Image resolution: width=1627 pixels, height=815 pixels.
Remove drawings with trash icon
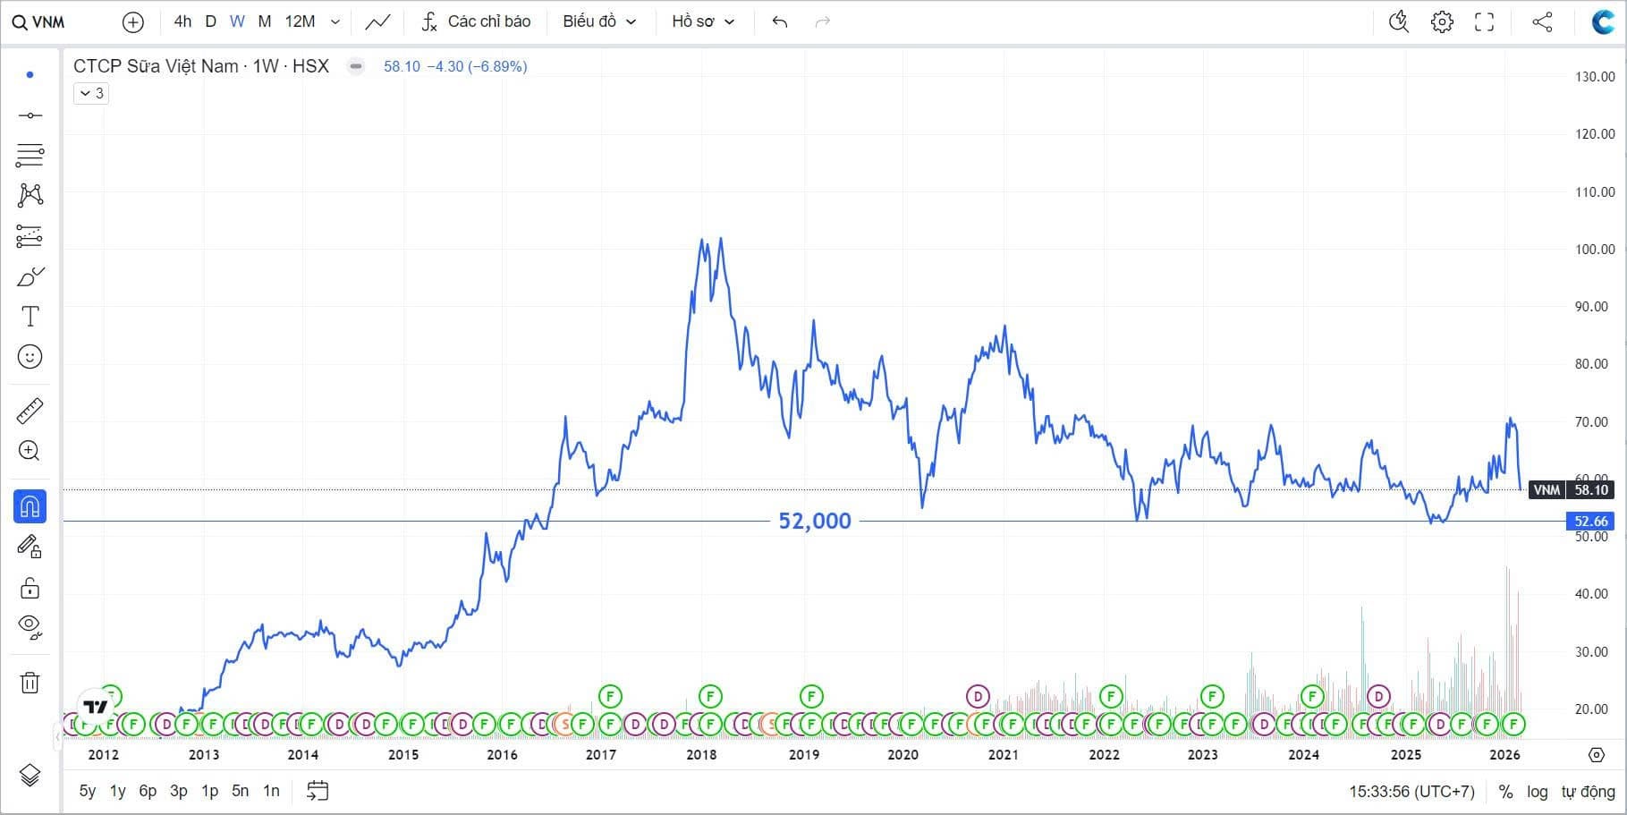(30, 683)
